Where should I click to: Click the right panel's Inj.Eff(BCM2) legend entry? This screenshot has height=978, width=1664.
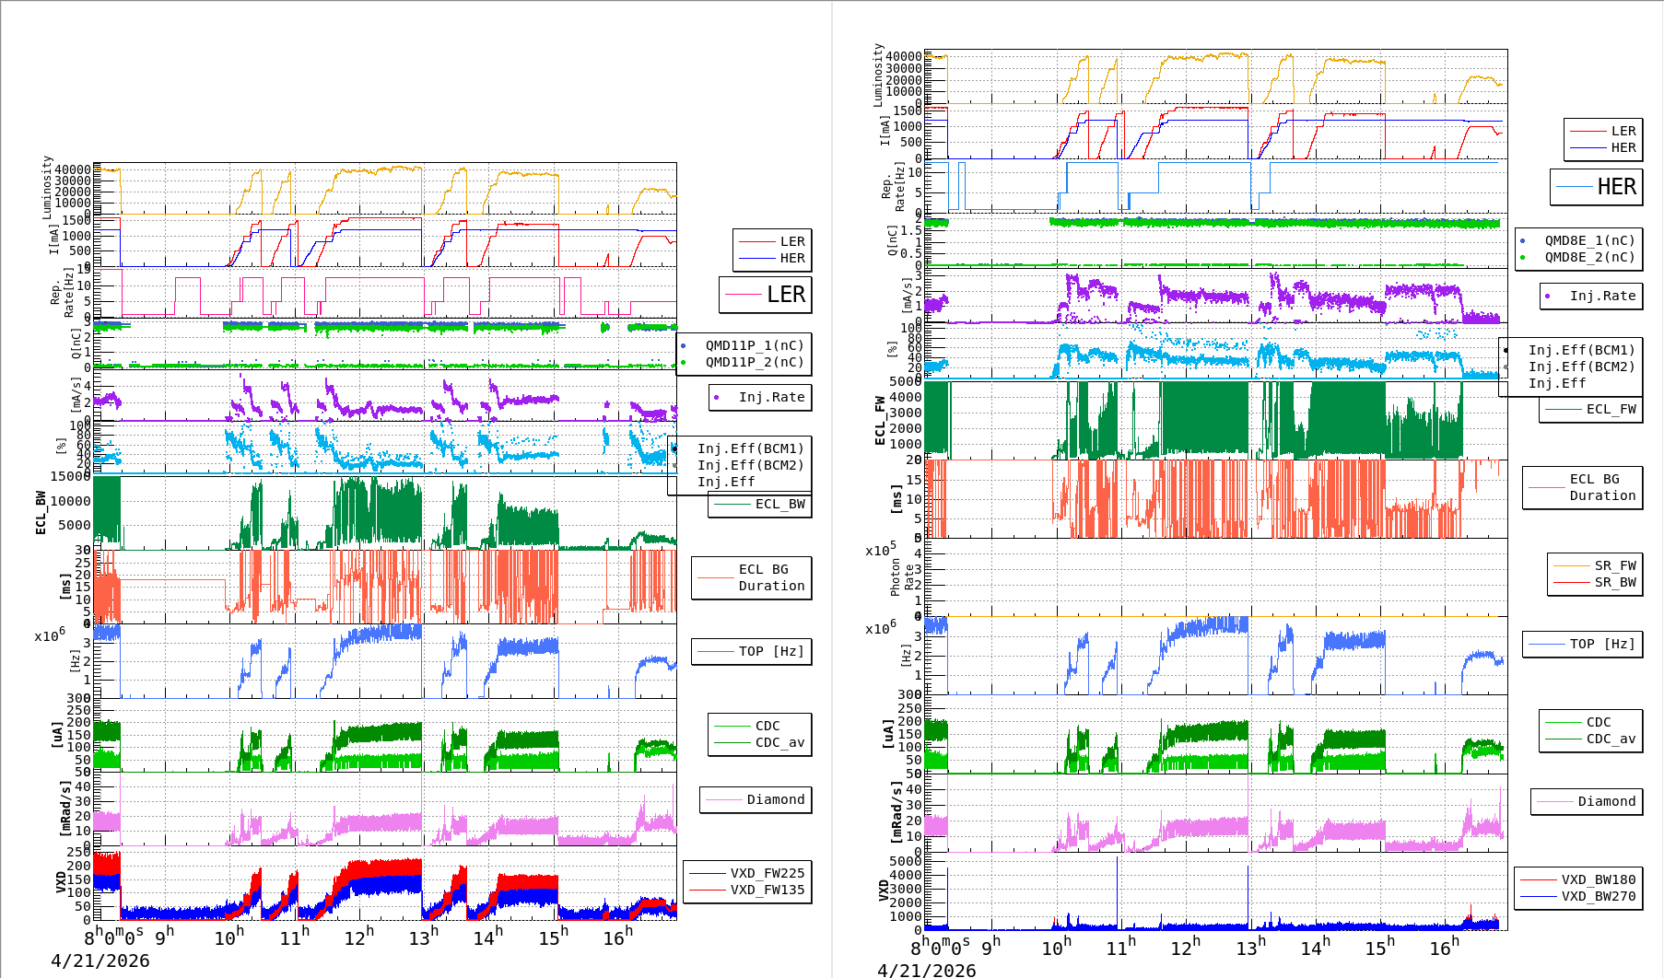[x=1581, y=367]
